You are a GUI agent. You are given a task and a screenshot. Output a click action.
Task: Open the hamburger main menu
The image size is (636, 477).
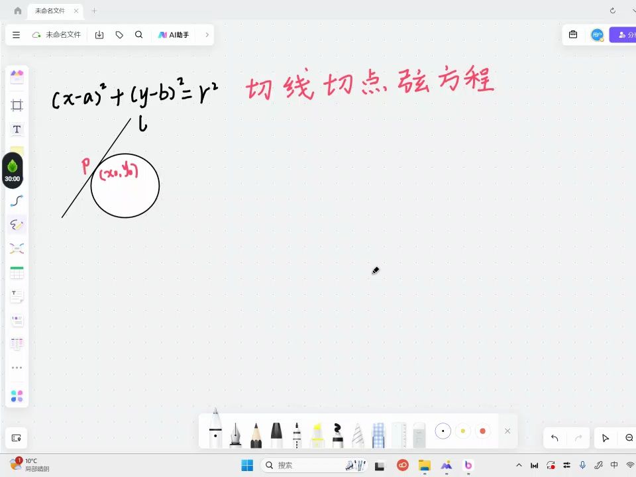click(16, 34)
